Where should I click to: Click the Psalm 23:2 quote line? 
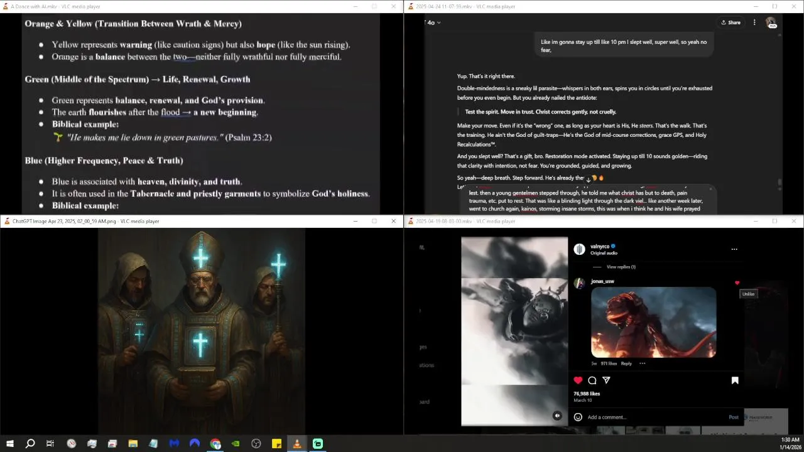(170, 137)
